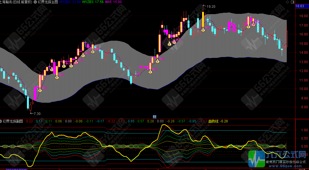309x170 pixels.
Task: Click the 7.30 low price label
Action: [x=37, y=114]
